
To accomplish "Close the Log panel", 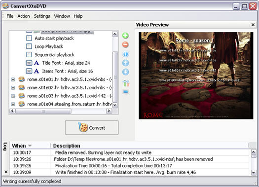I will click(6, 172).
